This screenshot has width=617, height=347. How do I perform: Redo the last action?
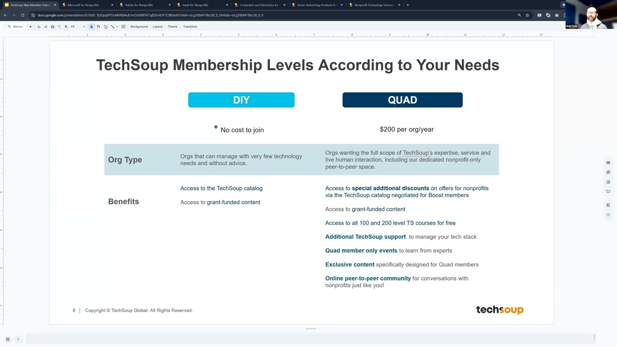tap(46, 27)
